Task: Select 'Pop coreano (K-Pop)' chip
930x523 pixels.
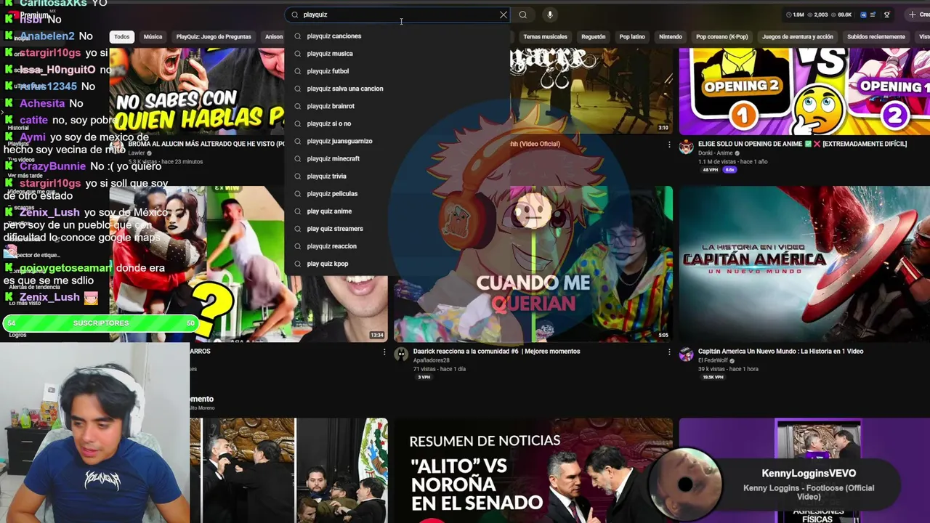Action: click(721, 36)
